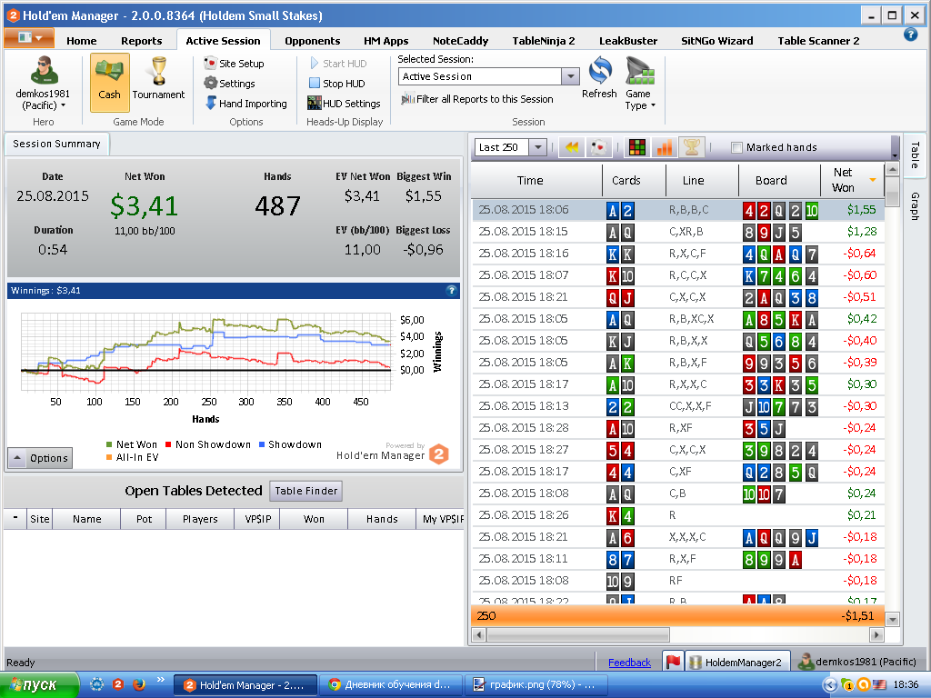This screenshot has height=698, width=931.
Task: Open the Hold'em Manager application menu button
Action: pos(29,38)
